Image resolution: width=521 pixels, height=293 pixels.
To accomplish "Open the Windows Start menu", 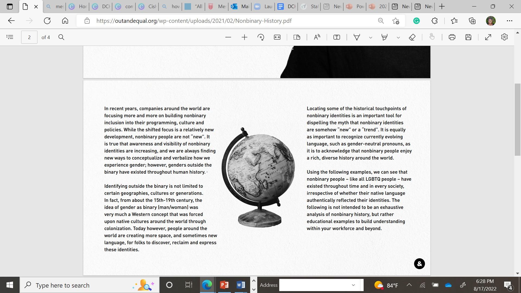I will tap(10, 285).
